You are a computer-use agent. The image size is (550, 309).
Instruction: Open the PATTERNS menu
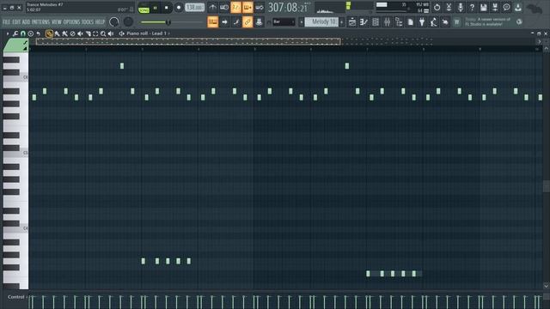40,22
